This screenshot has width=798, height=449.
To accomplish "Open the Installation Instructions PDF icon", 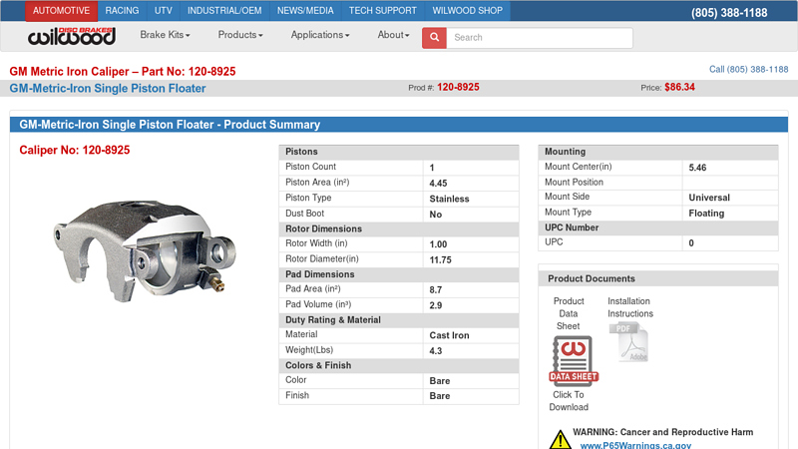I will tap(628, 342).
